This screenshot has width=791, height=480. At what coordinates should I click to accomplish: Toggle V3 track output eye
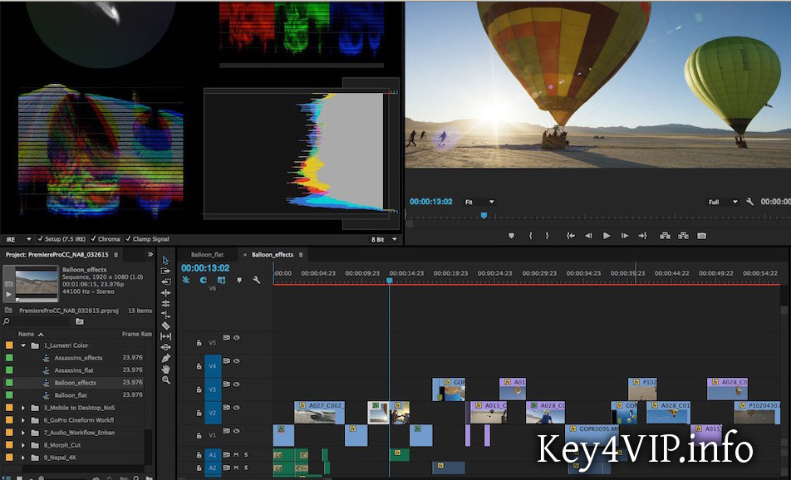tap(236, 384)
